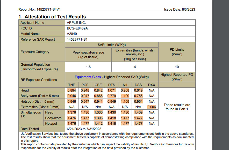Click the 0.006 DXX Extremities value

click(152, 107)
